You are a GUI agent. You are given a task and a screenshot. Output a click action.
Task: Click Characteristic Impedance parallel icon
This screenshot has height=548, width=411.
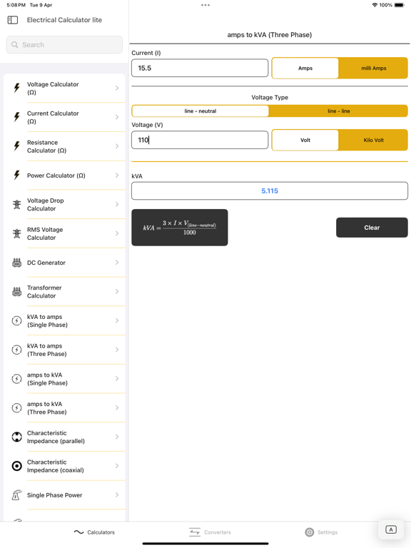[x=16, y=437]
